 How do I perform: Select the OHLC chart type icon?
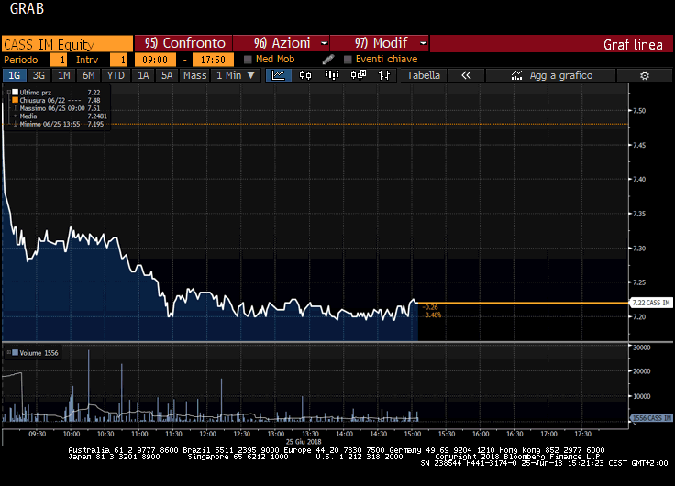click(x=384, y=76)
